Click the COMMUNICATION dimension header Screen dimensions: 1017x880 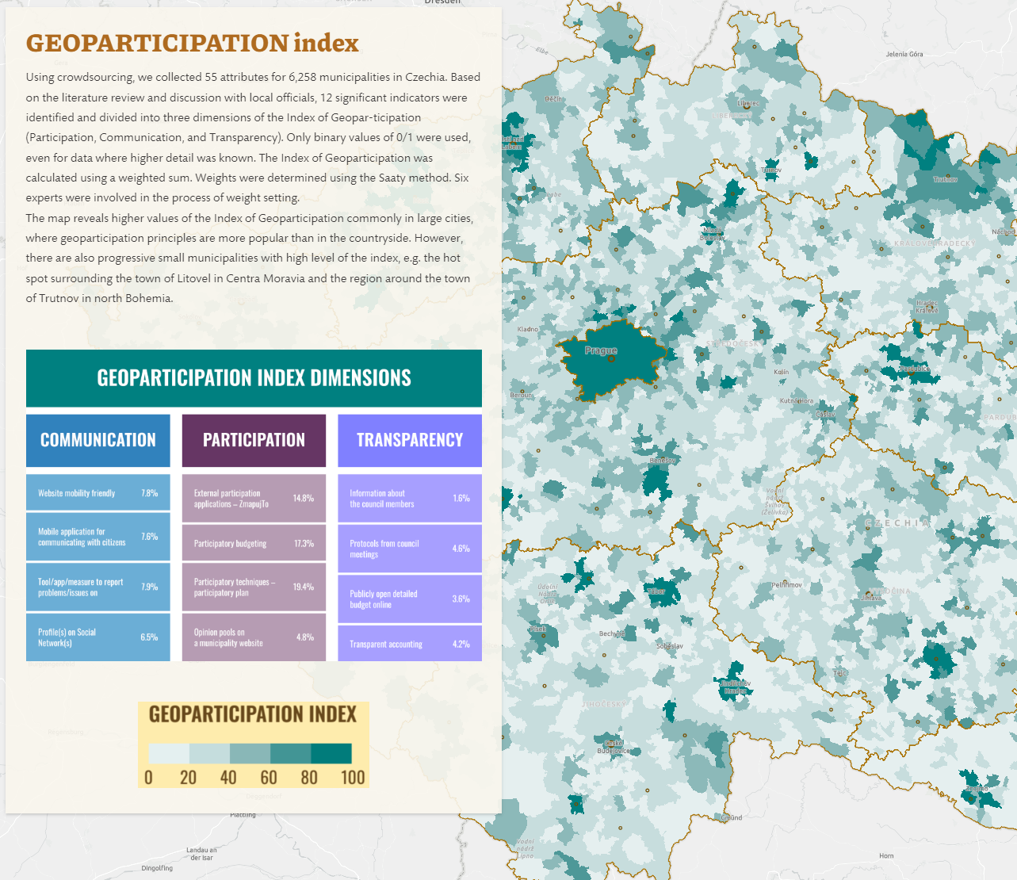tap(98, 440)
